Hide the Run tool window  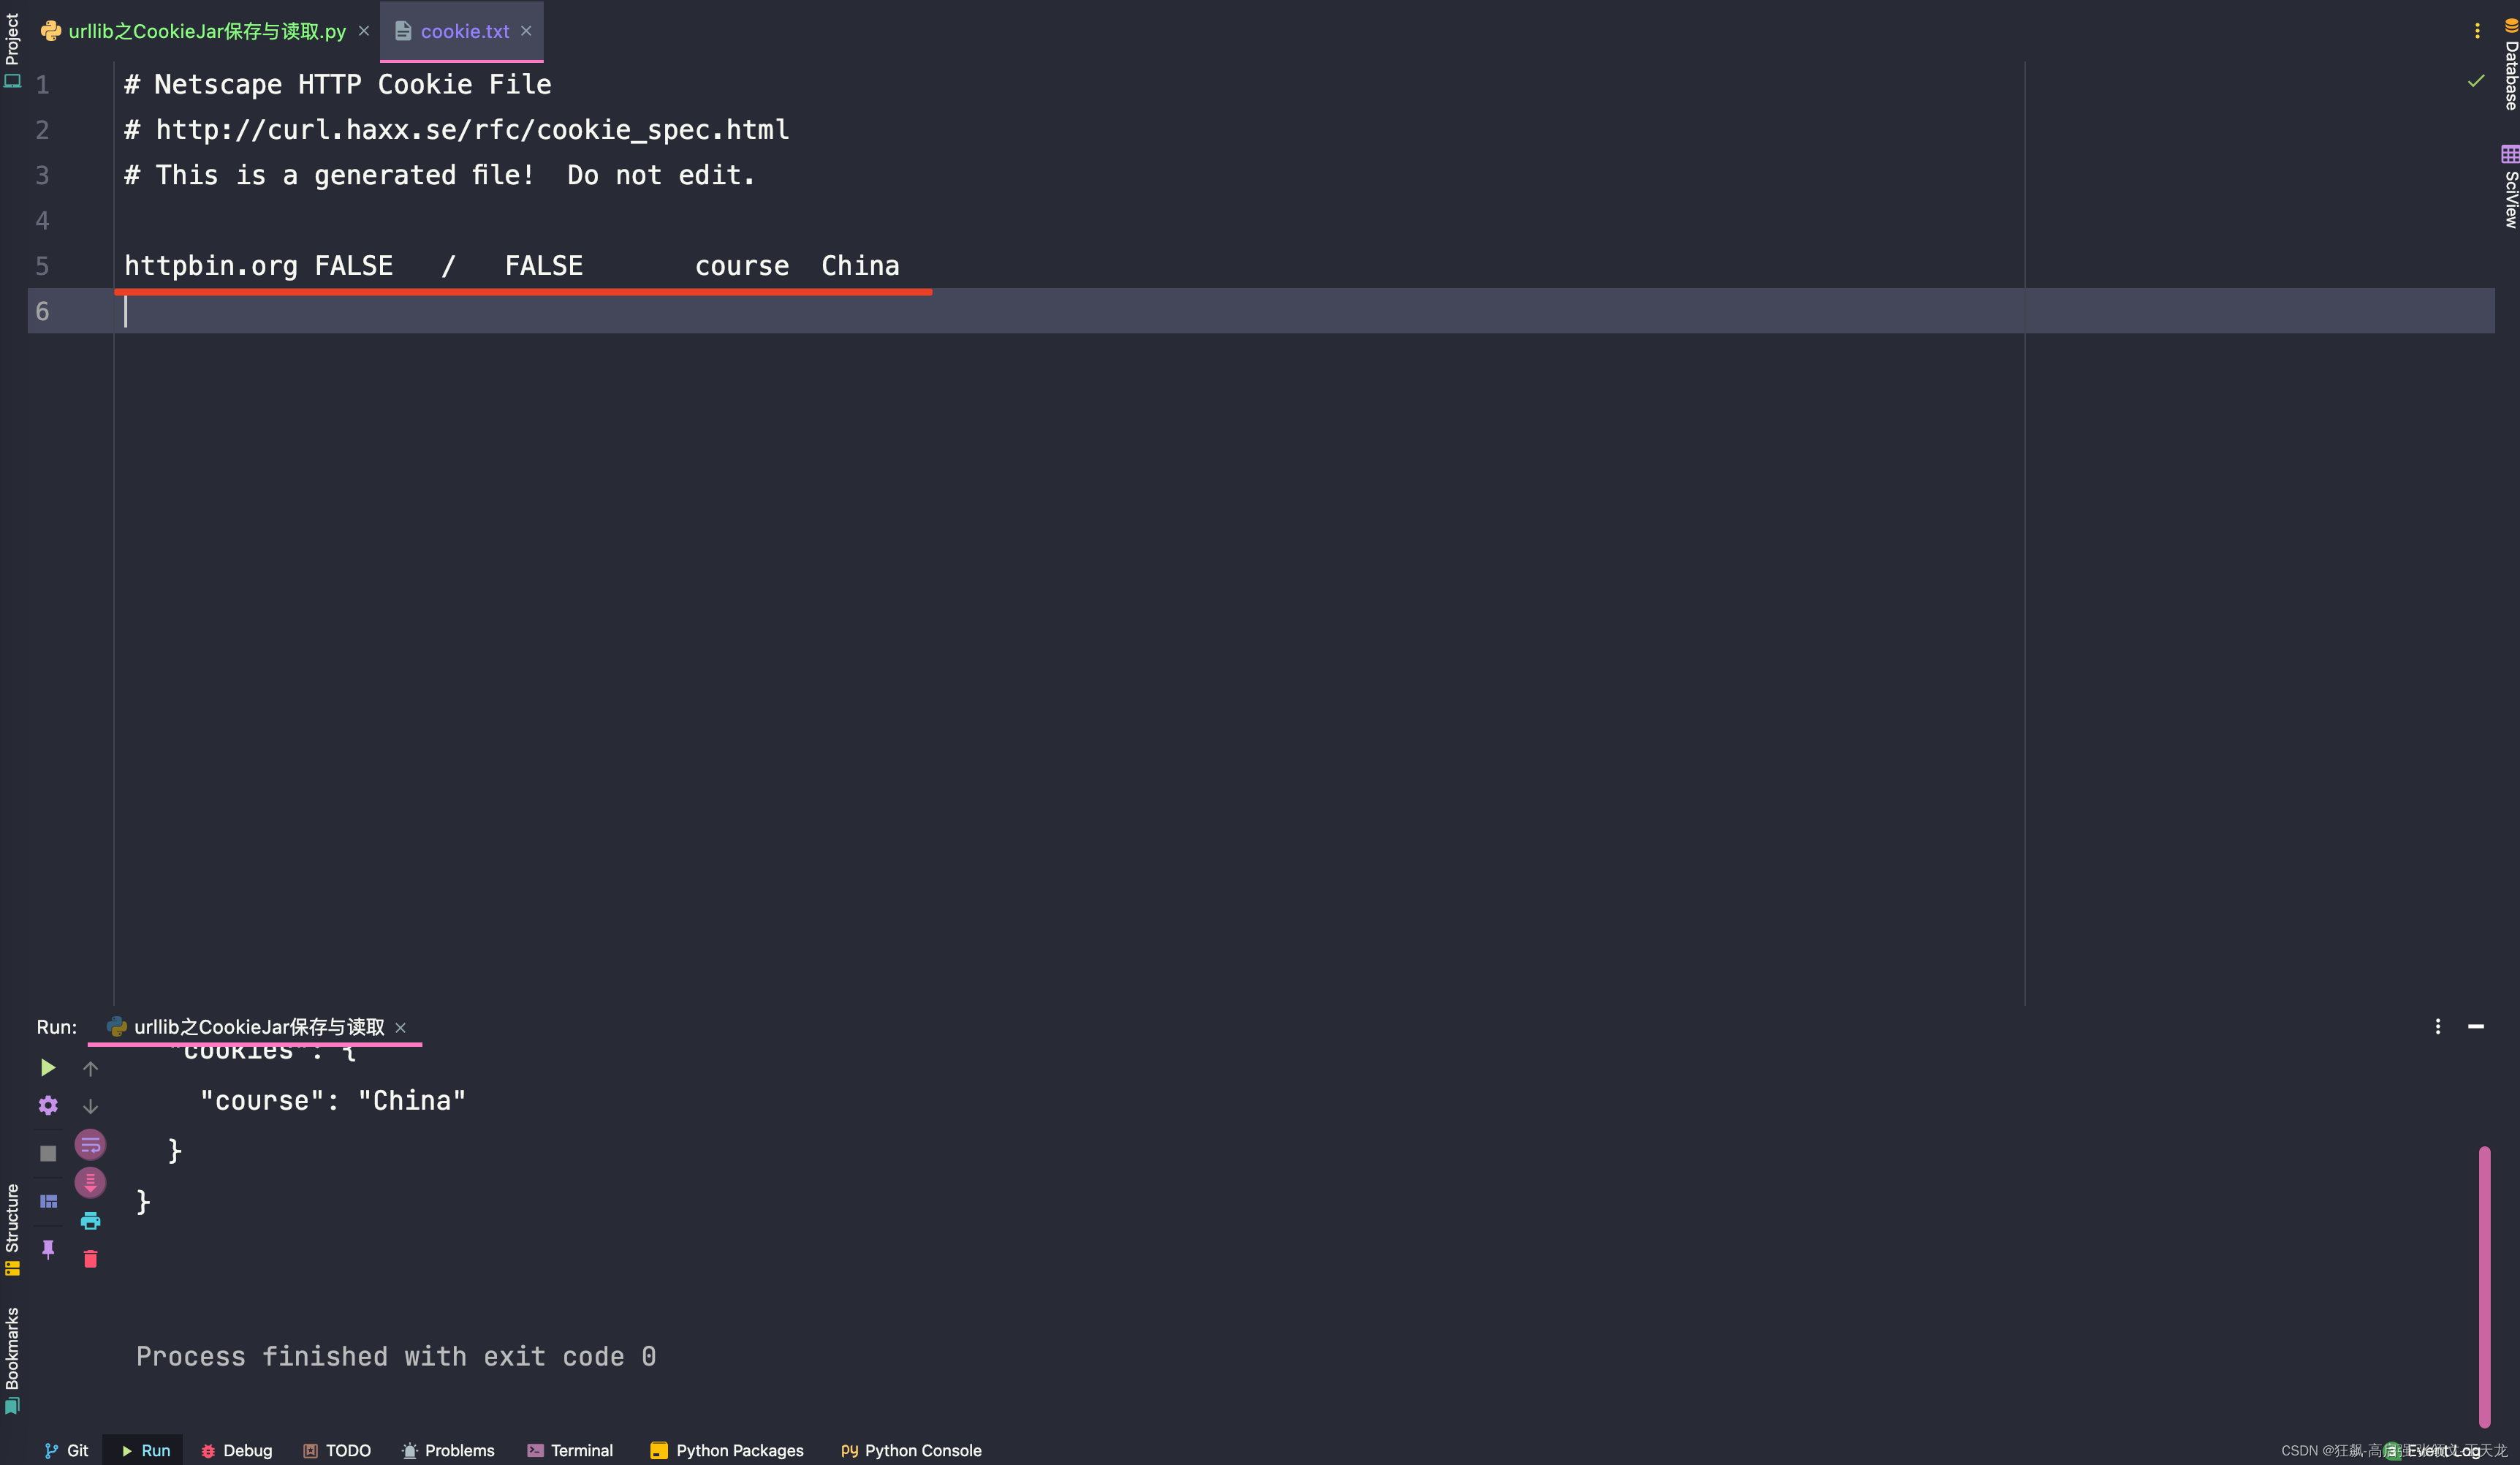pyautogui.click(x=2476, y=1027)
